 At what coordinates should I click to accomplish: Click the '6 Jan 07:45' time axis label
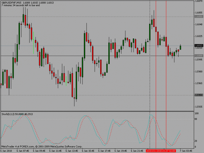[x=23, y=151]
